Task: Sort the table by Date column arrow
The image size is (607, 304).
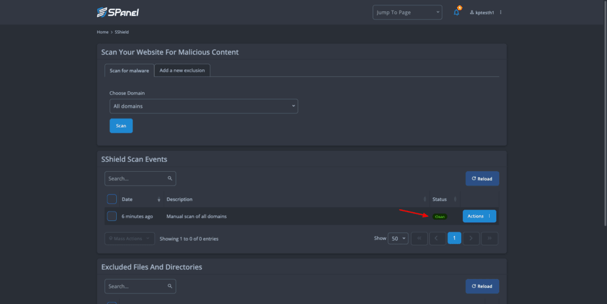Action: point(159,199)
